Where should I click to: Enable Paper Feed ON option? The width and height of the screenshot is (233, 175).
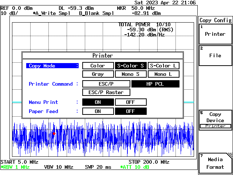98,111
